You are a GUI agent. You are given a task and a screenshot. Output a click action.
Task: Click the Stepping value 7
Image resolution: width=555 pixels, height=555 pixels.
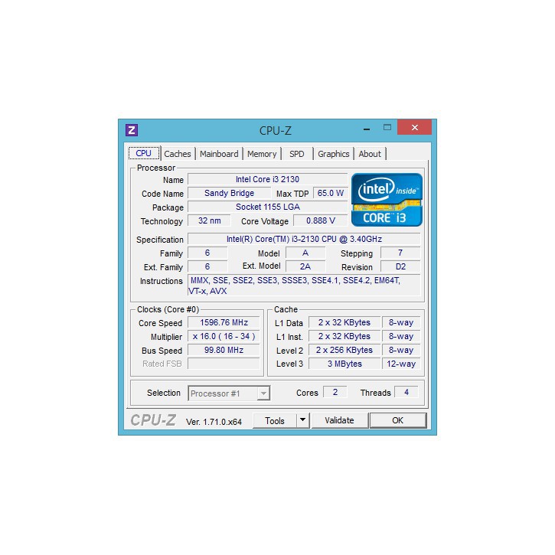coord(400,253)
